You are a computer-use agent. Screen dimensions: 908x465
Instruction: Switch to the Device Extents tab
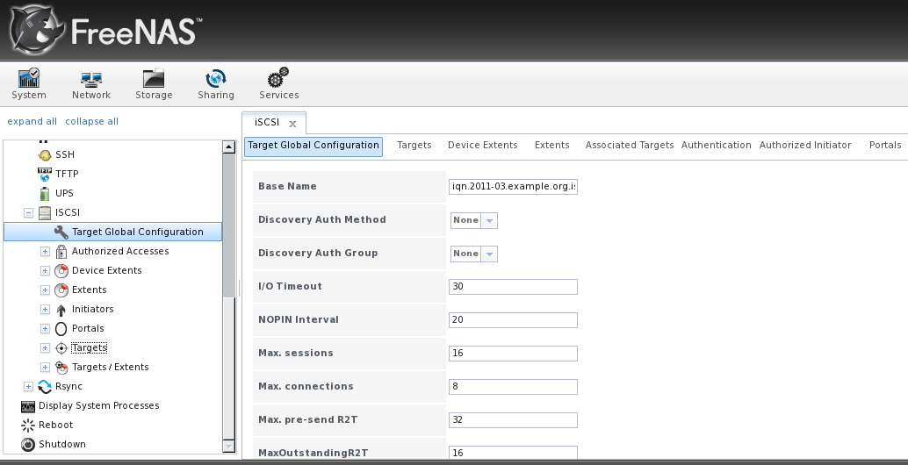tap(482, 145)
